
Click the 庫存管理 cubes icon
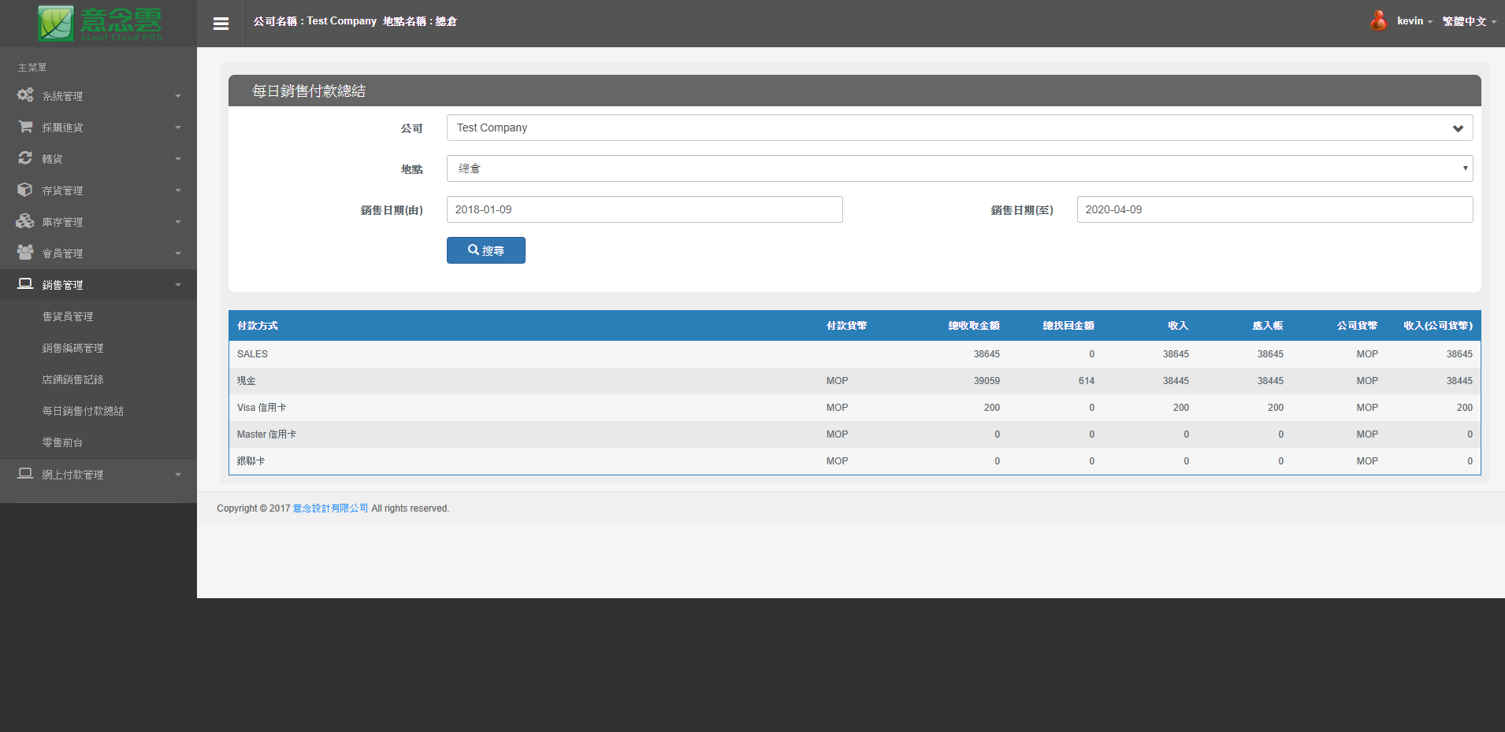tap(25, 221)
